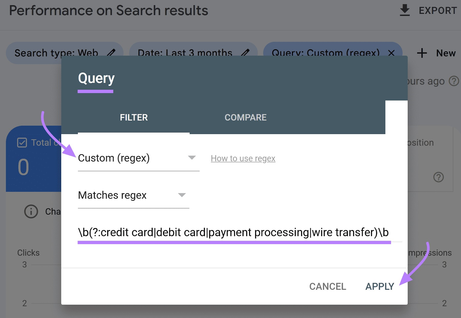Viewport: 461px width, 318px height.
Task: Click APPLY to save the regex filter
Action: (379, 286)
